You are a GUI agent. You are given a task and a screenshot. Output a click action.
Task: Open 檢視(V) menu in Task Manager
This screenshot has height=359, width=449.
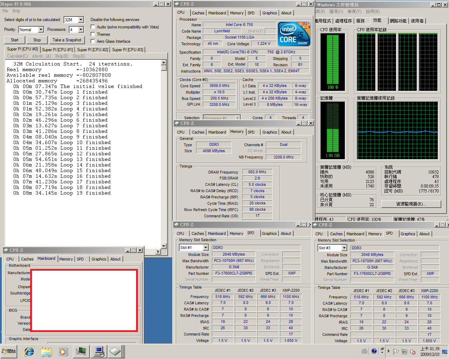pyautogui.click(x=354, y=12)
